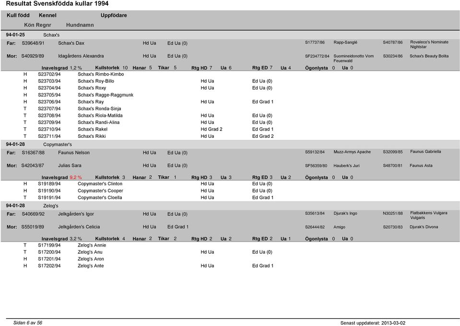Click "Ed Grad 1" in Schax's Ray row
The image size is (460, 326).
coord(263,101)
